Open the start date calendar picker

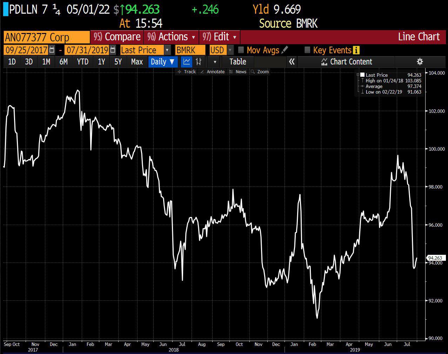[x=52, y=50]
